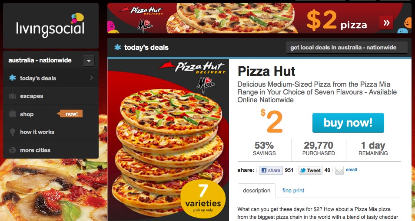Click the suitcase icon next to escapes
The width and height of the screenshot is (415, 221).
tap(13, 96)
